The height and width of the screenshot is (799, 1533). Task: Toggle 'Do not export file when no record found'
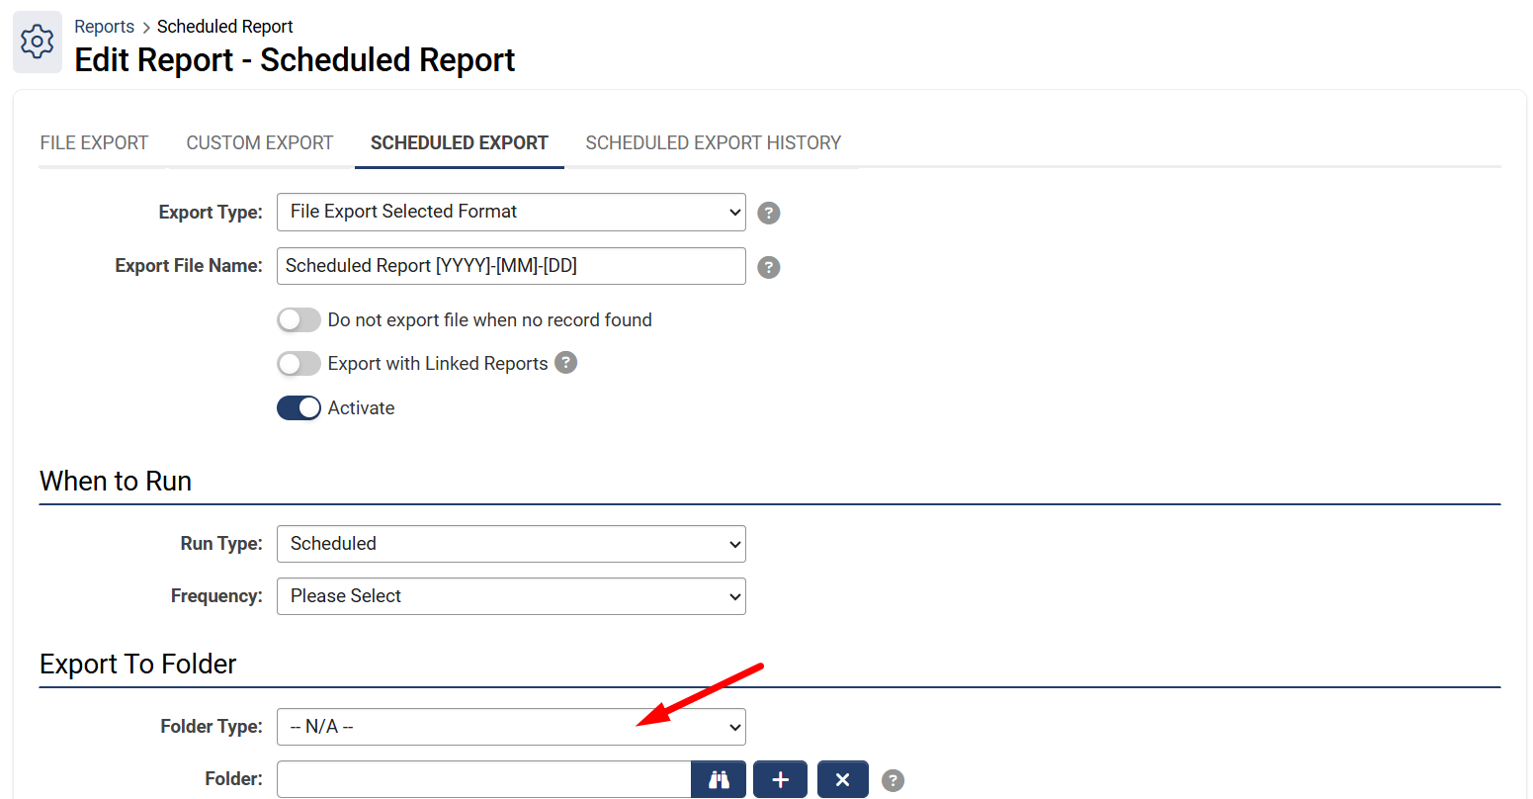point(298,319)
